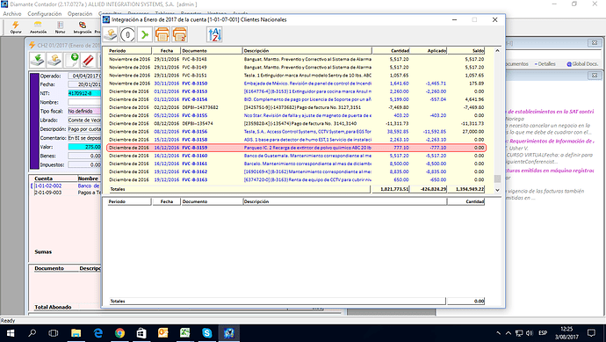
Task: Click the orange printer icon marked with 2
Action: coord(180,35)
